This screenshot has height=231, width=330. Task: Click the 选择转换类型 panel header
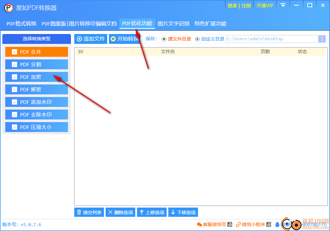pyautogui.click(x=37, y=39)
